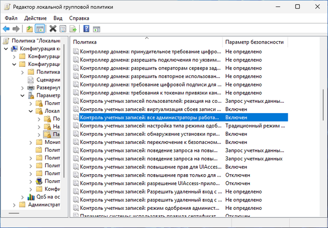Viewport: 328px width, 228px height.
Task: Expand the Администрат folder
Action: click(14, 205)
